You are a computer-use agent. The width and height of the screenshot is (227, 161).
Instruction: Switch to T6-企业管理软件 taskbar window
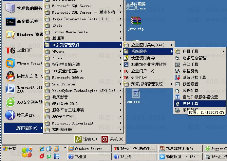coord(135,149)
